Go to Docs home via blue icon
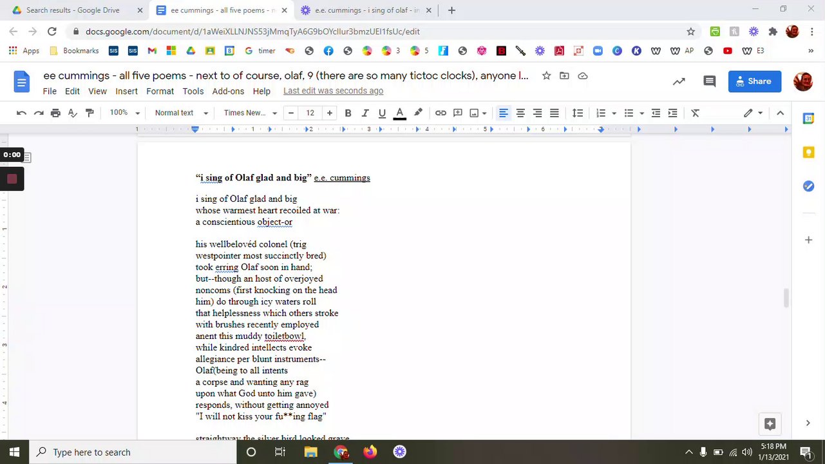This screenshot has width=825, height=464. point(22,82)
